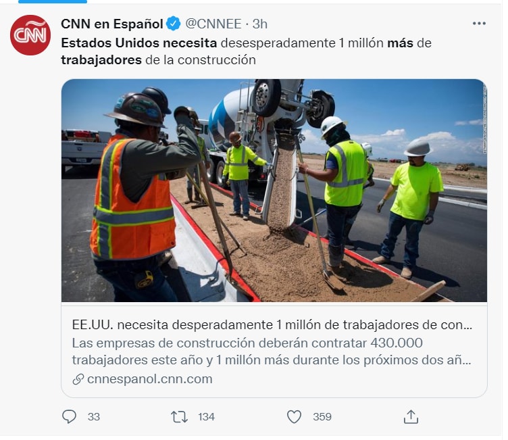508x440 pixels.
Task: Click the like count 359
Action: [322, 416]
